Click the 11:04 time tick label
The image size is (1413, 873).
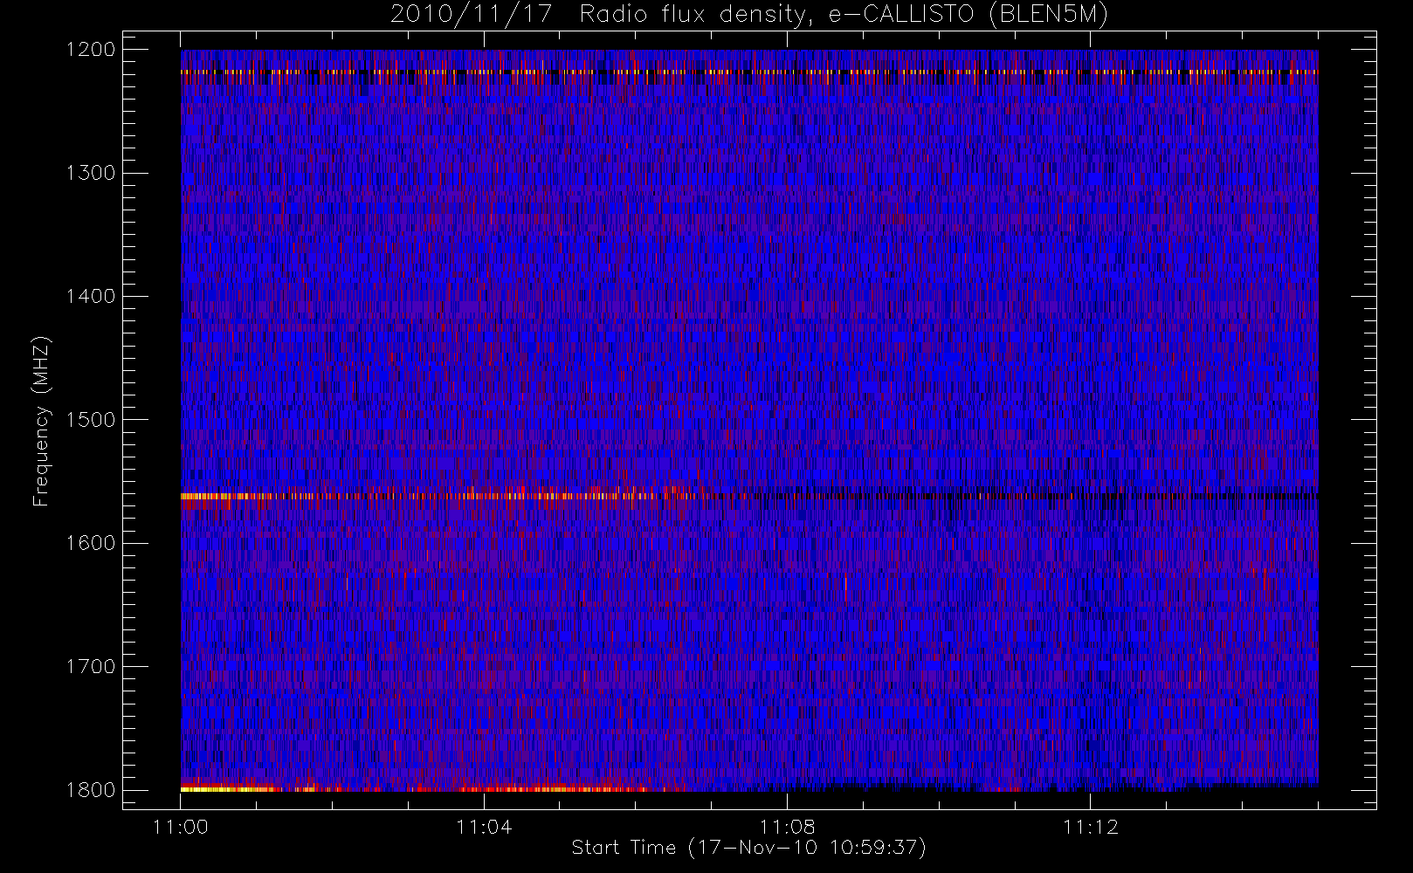point(484,827)
